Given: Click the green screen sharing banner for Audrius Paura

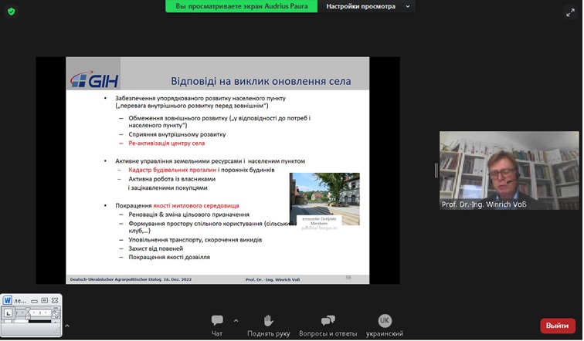Looking at the screenshot, I should 241,6.
